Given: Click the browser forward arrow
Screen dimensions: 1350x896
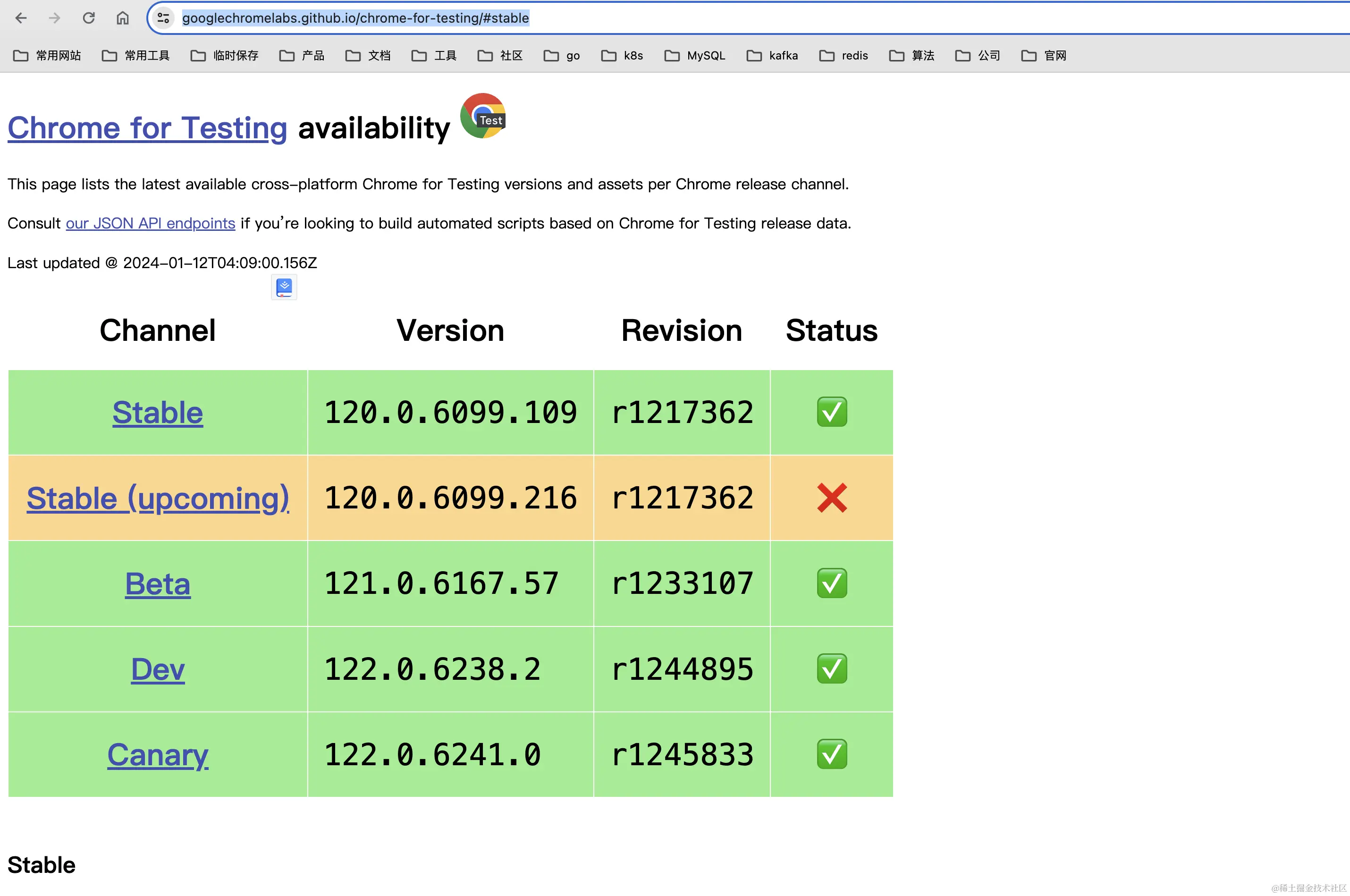Looking at the screenshot, I should pyautogui.click(x=54, y=18).
